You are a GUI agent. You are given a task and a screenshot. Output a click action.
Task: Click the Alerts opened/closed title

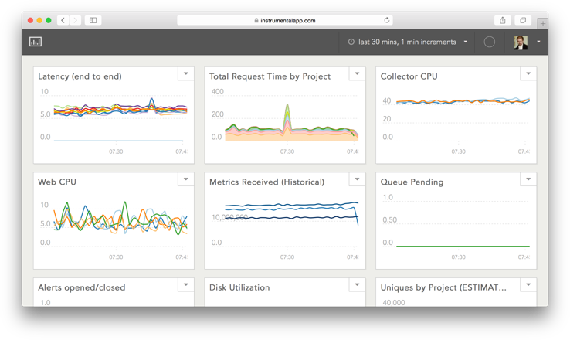[81, 287]
